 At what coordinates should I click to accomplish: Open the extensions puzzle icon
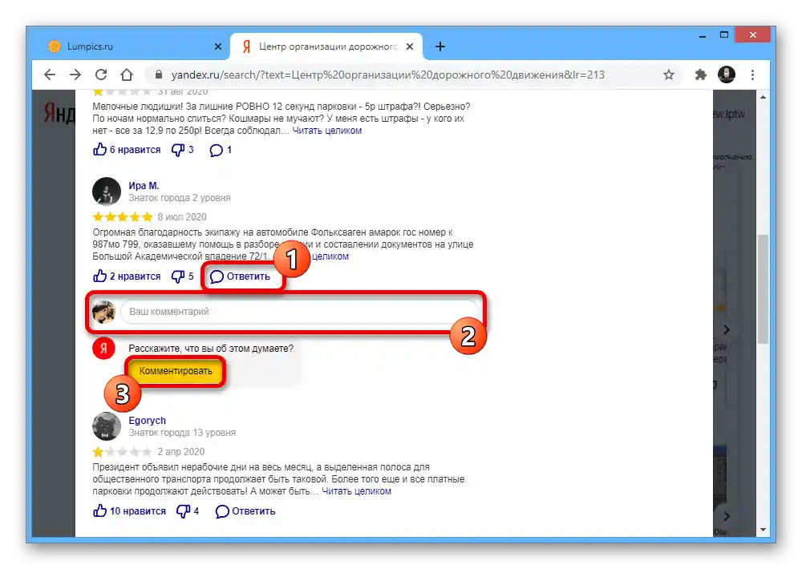(x=701, y=75)
